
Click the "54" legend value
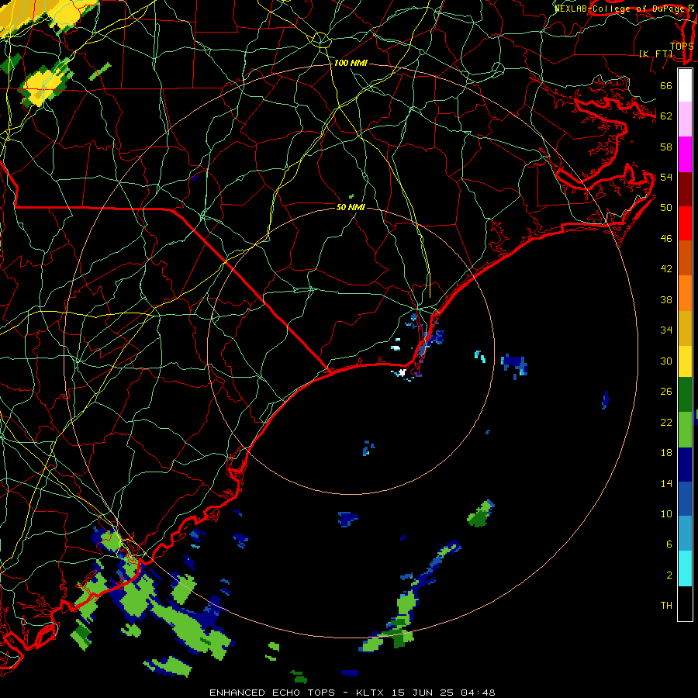(666, 177)
